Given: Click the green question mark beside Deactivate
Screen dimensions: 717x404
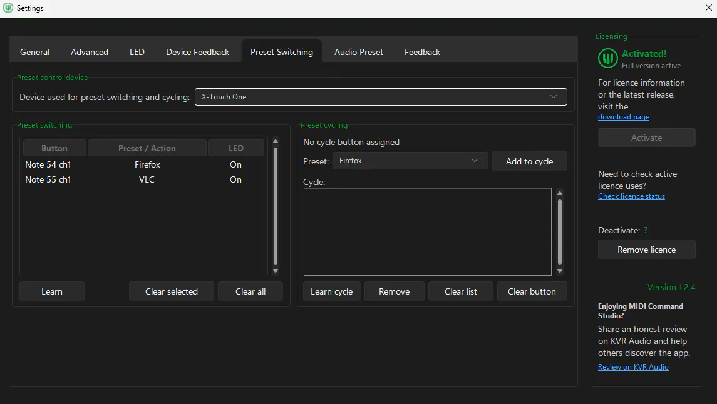Looking at the screenshot, I should point(645,231).
